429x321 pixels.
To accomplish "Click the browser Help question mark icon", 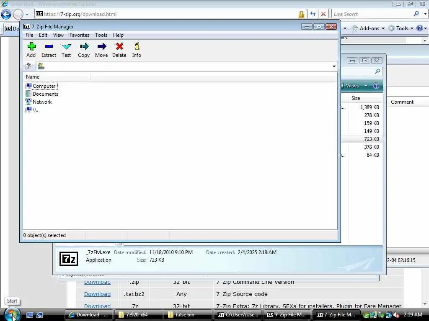I will [x=420, y=28].
